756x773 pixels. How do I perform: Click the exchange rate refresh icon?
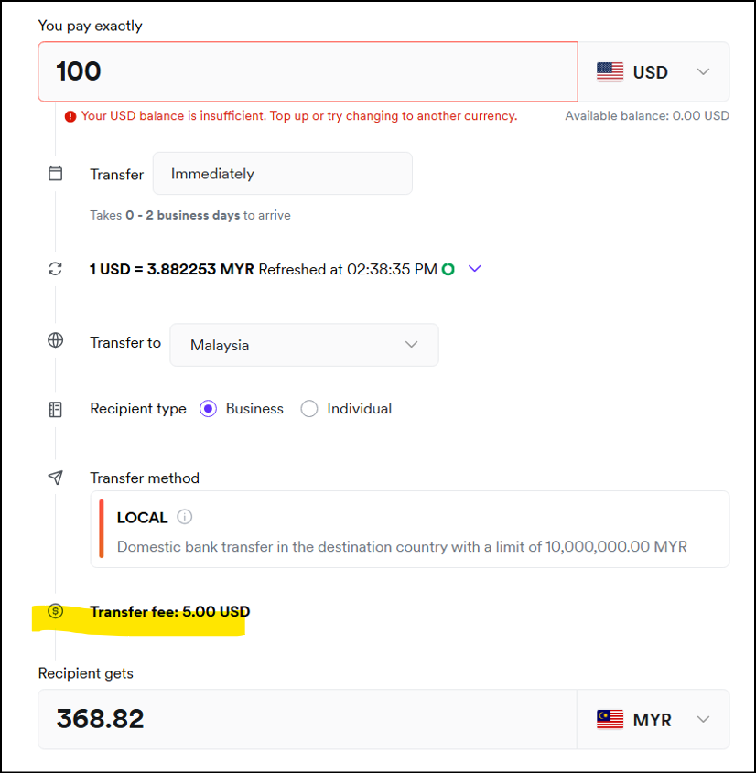tap(56, 269)
